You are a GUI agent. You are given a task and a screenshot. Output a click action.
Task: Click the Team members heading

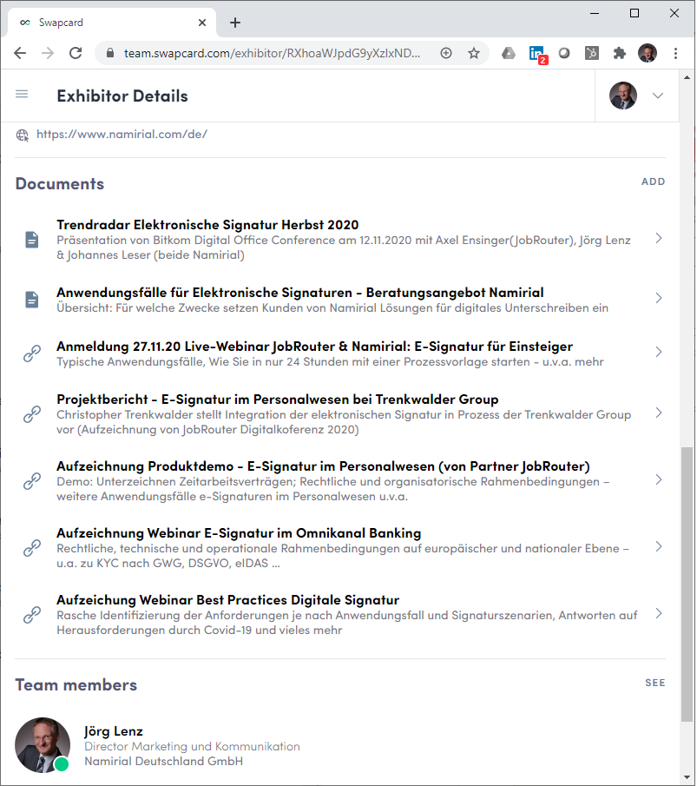[76, 684]
